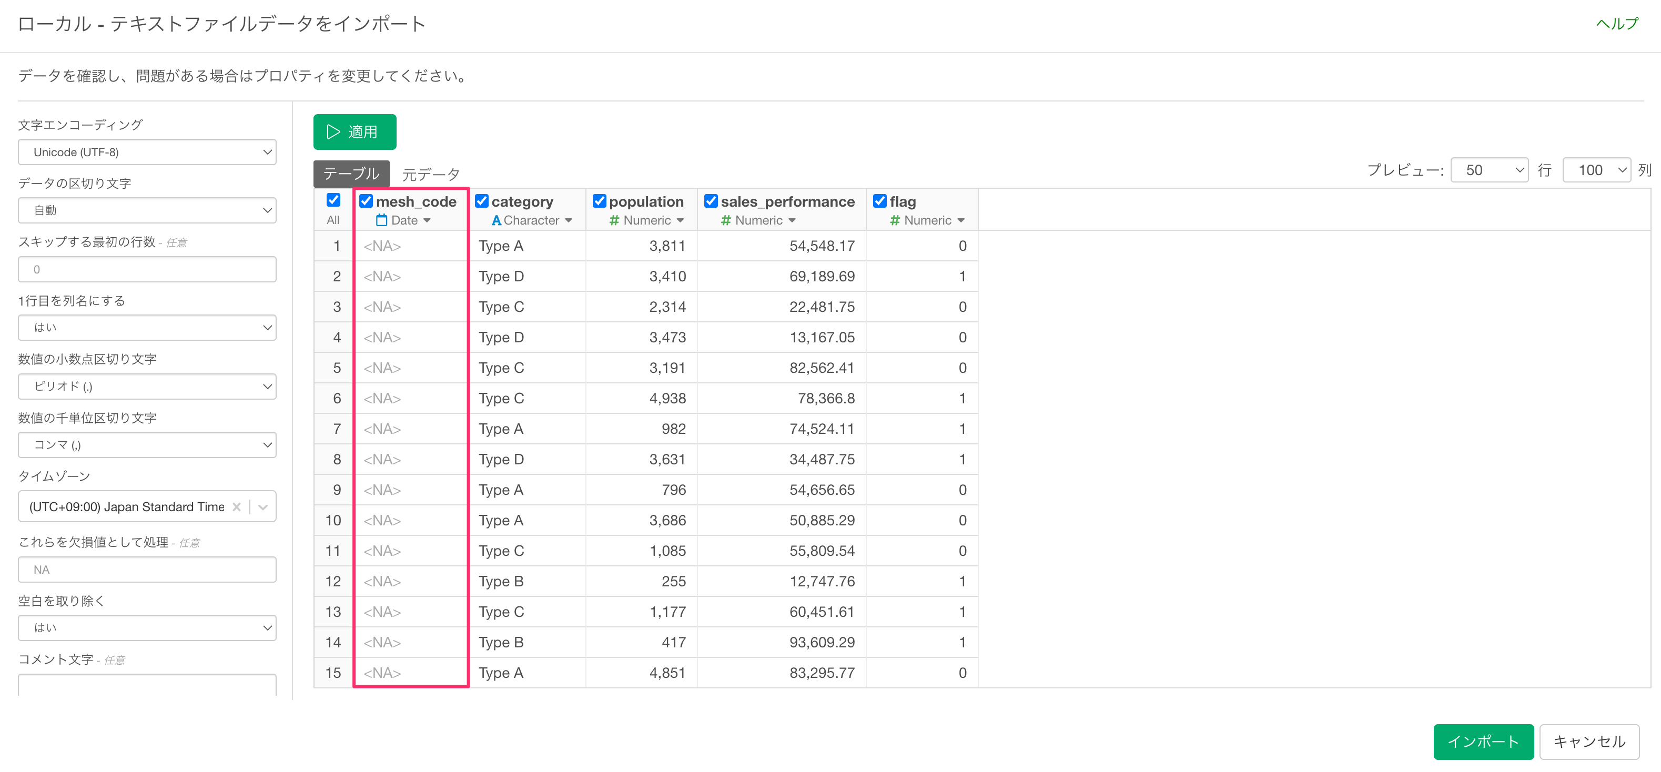Image resolution: width=1661 pixels, height=772 pixels.
Task: Click the Numeric hash icon under population
Action: coord(614,220)
